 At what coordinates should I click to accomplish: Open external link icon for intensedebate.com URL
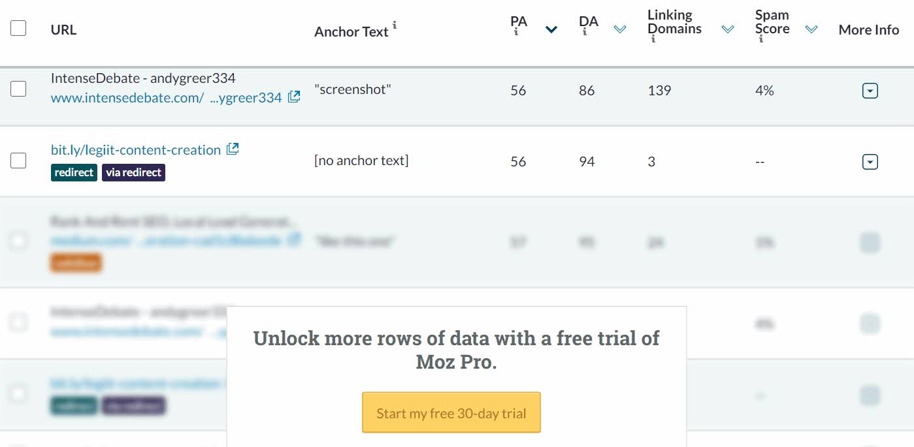[x=294, y=97]
